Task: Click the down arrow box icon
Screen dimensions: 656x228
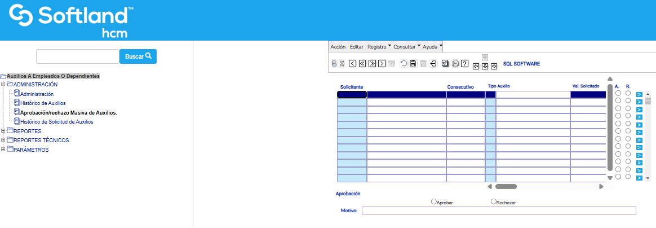Action: click(485, 67)
